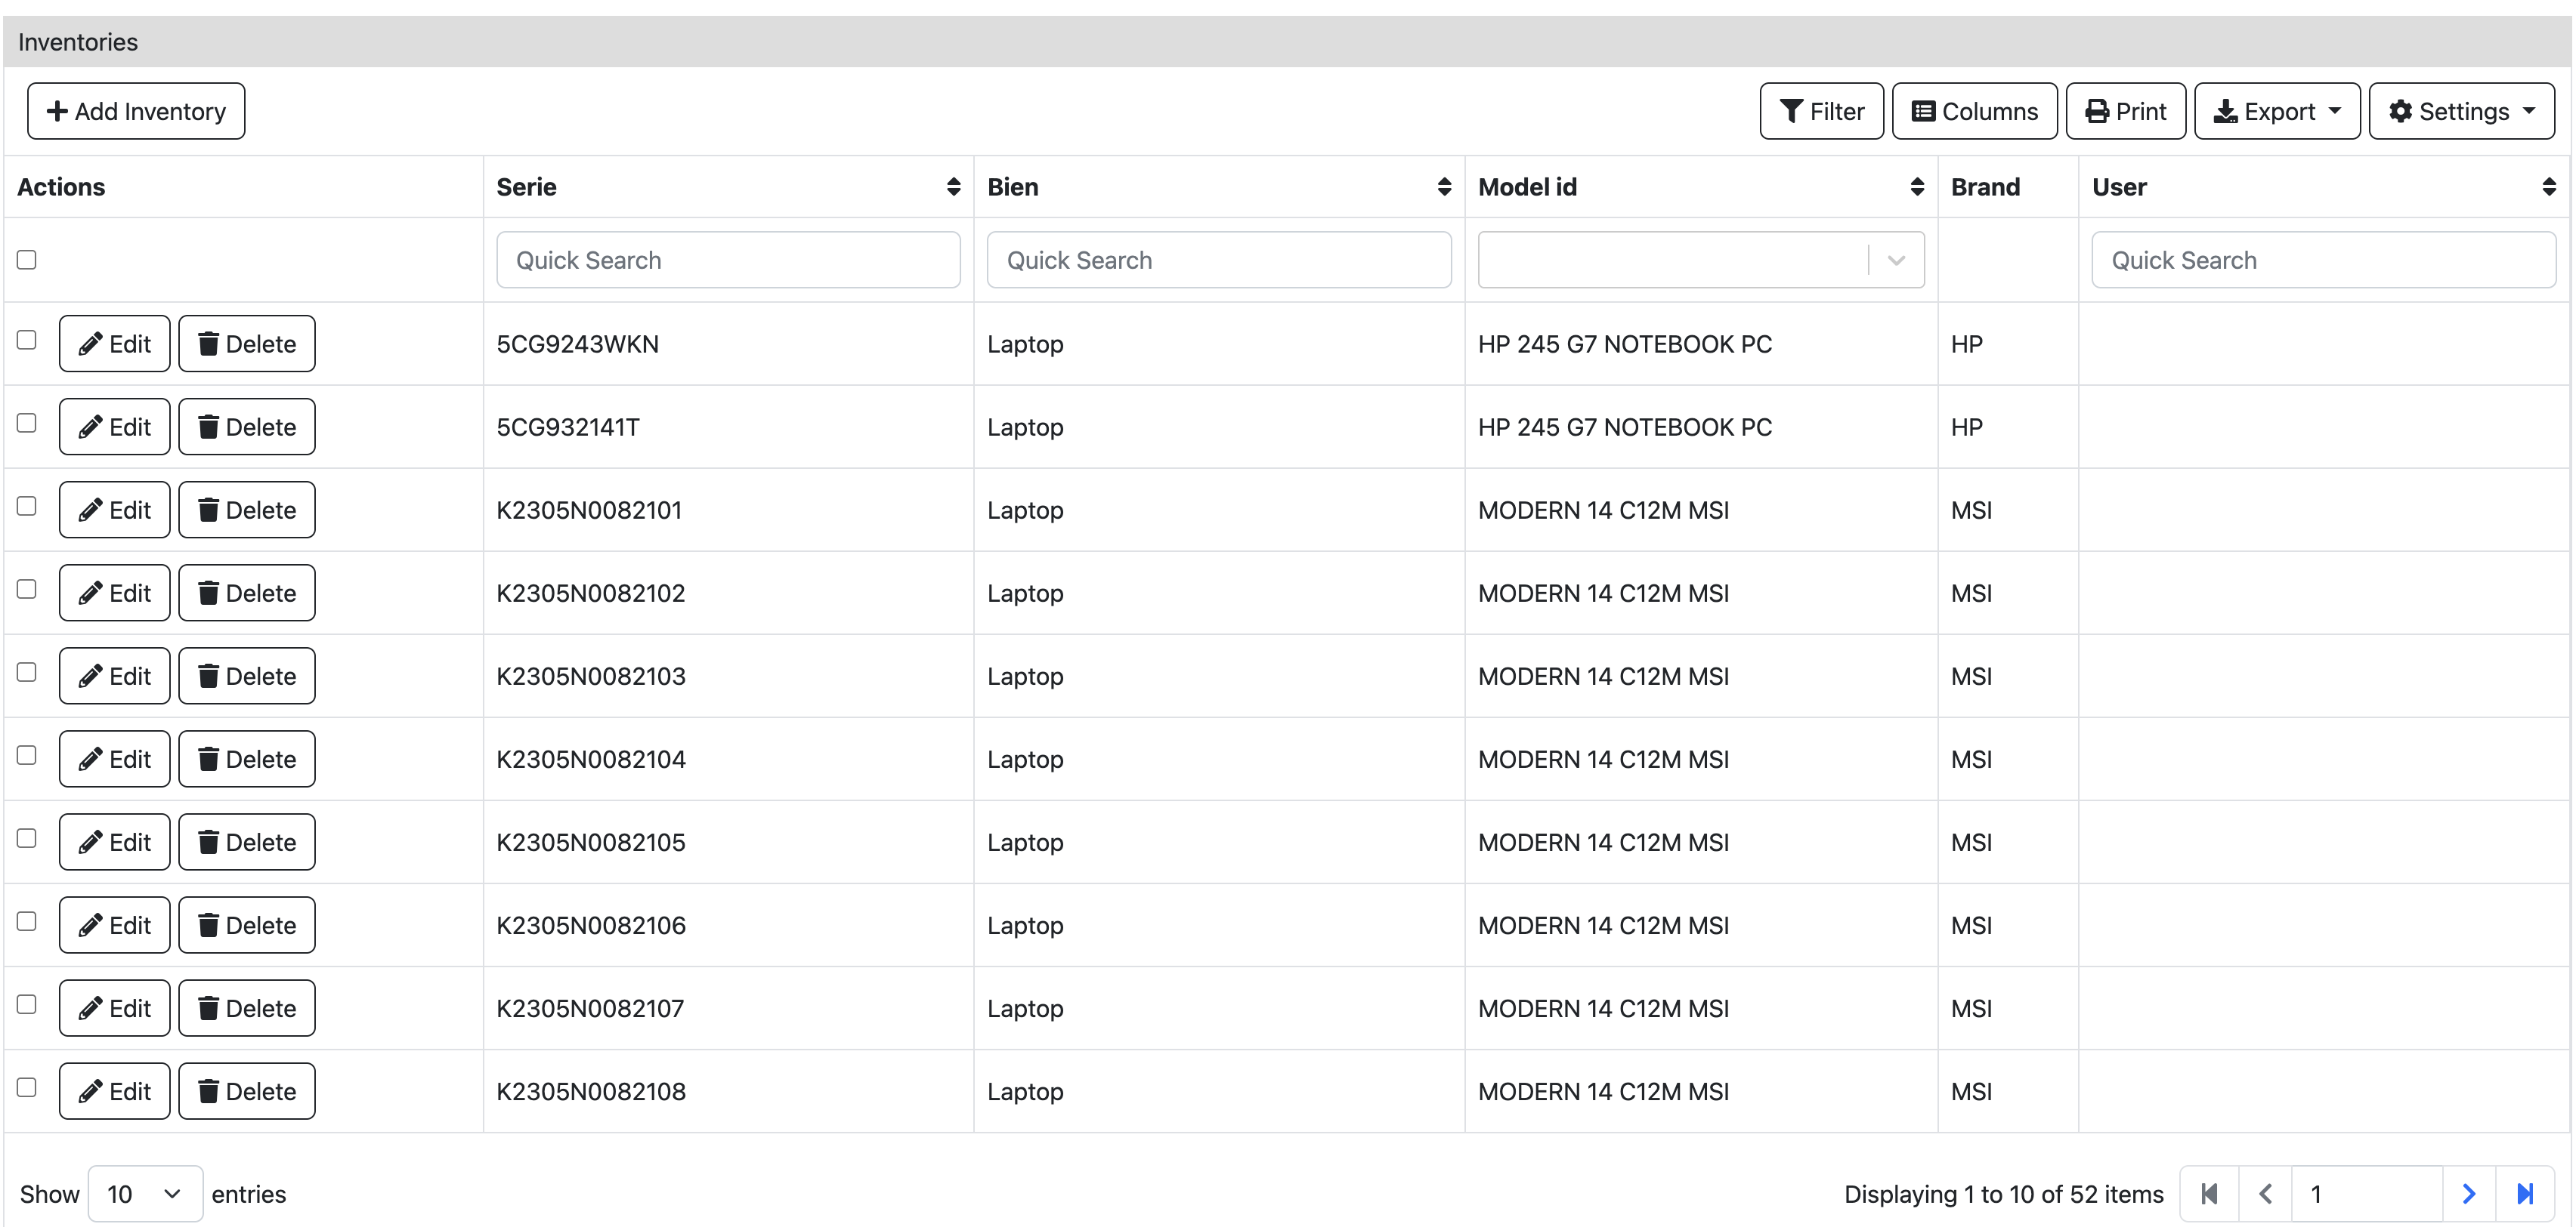Sort by Serie column arrows
Viewport: 2576px width, 1227px height.
(953, 187)
